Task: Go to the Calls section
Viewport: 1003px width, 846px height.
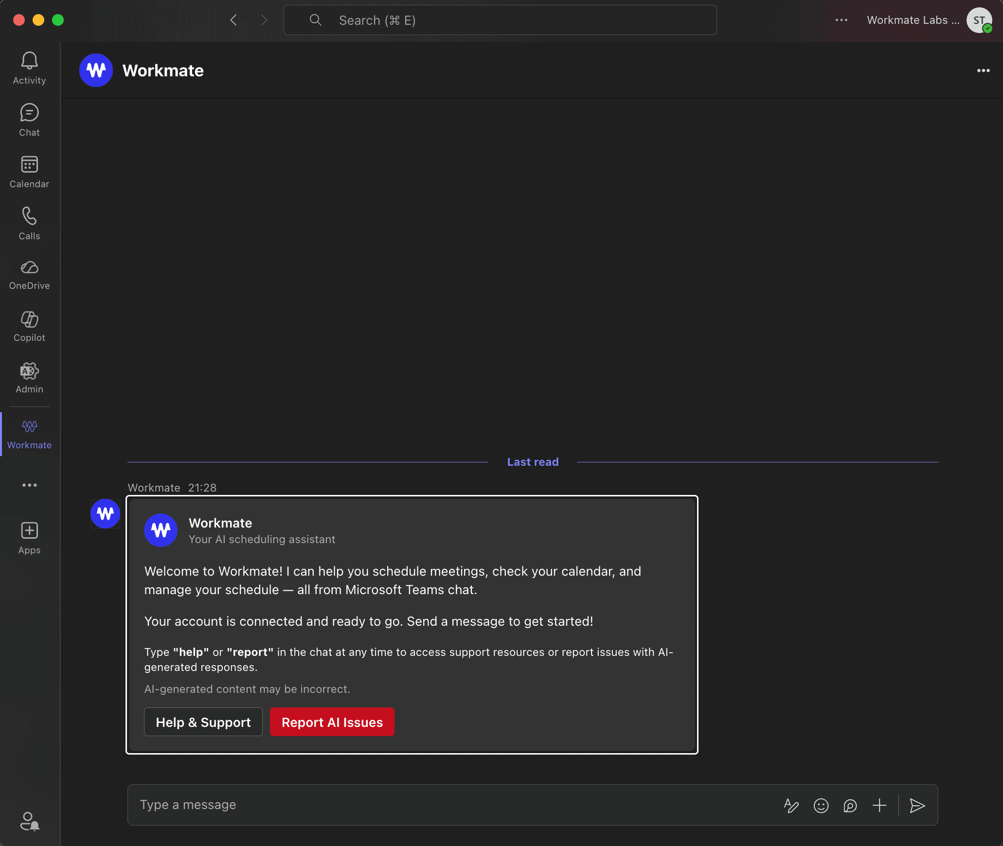Action: [29, 224]
